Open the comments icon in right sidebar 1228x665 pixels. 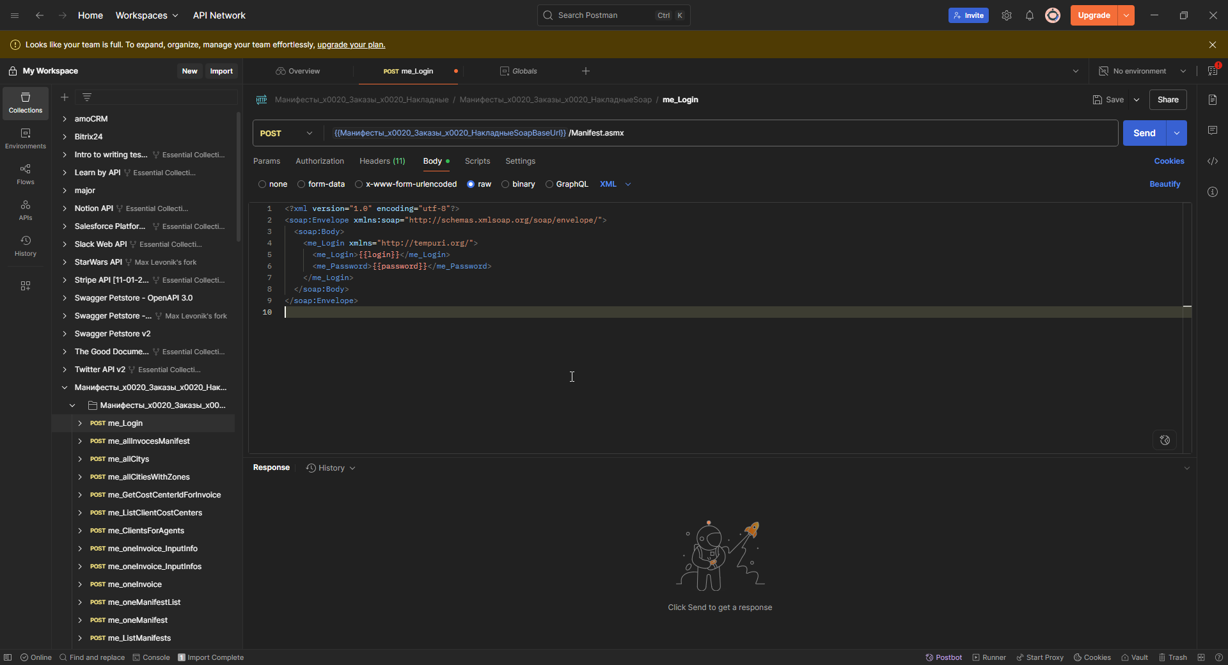point(1213,130)
